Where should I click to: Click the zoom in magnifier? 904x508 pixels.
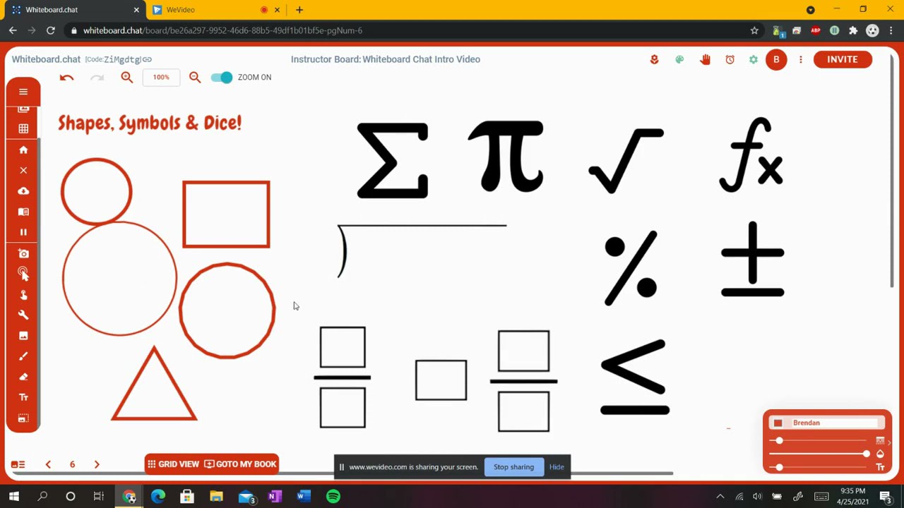pyautogui.click(x=127, y=78)
